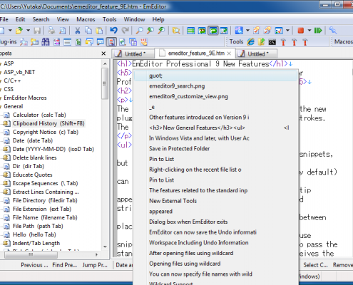353x285 pixels.
Task: Click the blue pushpin Always on Top icon
Action: pyautogui.click(x=333, y=31)
